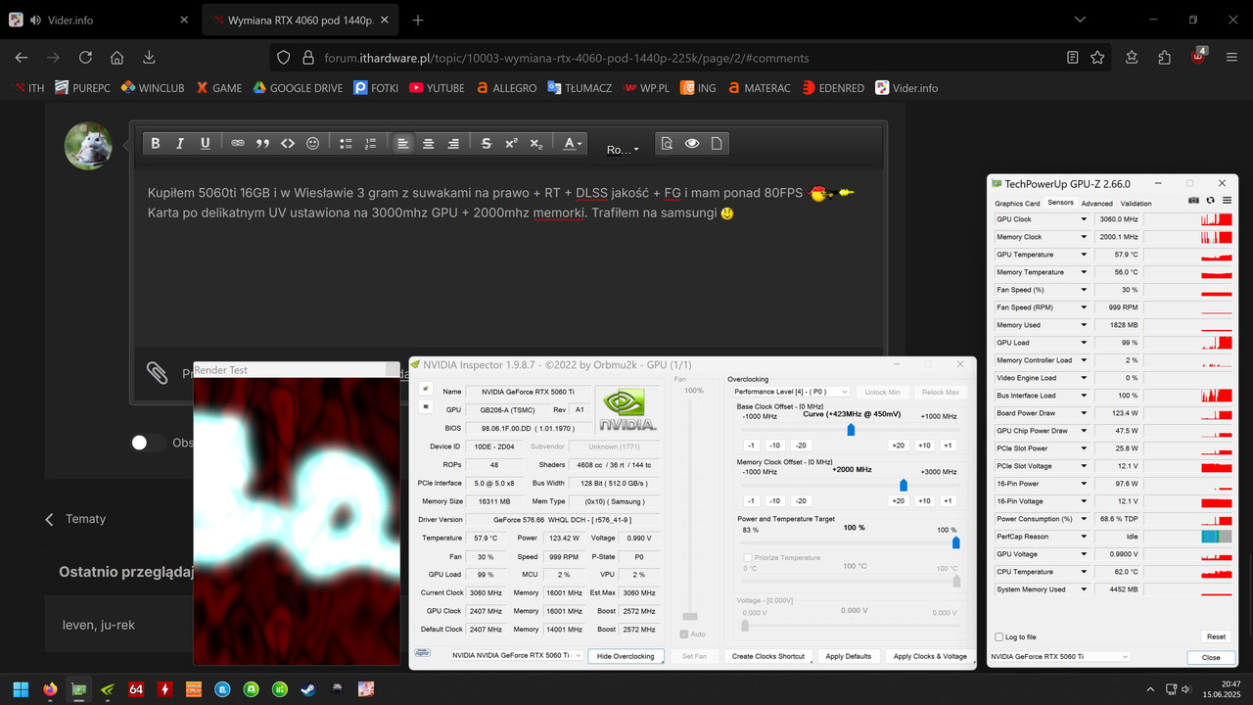Image resolution: width=1253 pixels, height=705 pixels.
Task: Align editor text to the right
Action: click(453, 143)
